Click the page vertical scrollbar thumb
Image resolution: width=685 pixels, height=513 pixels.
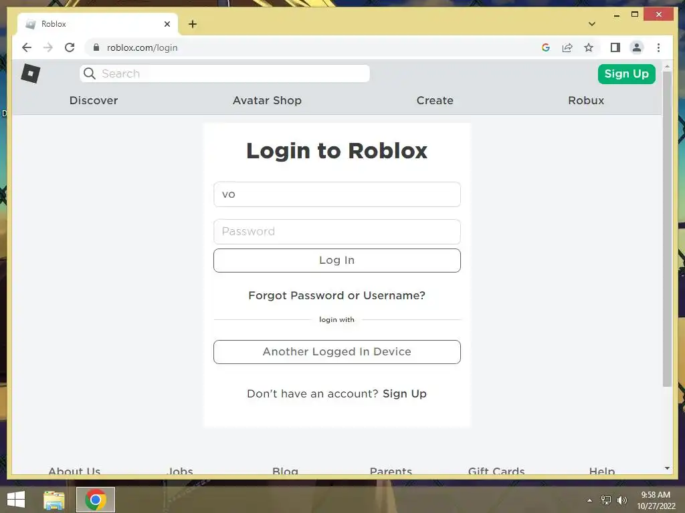667,228
